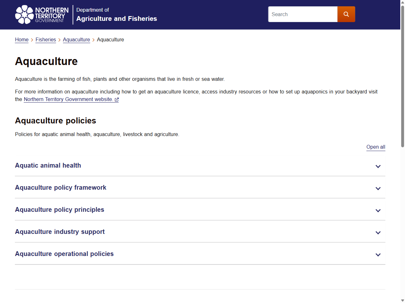Click the external link icon after the website link

[x=116, y=99]
